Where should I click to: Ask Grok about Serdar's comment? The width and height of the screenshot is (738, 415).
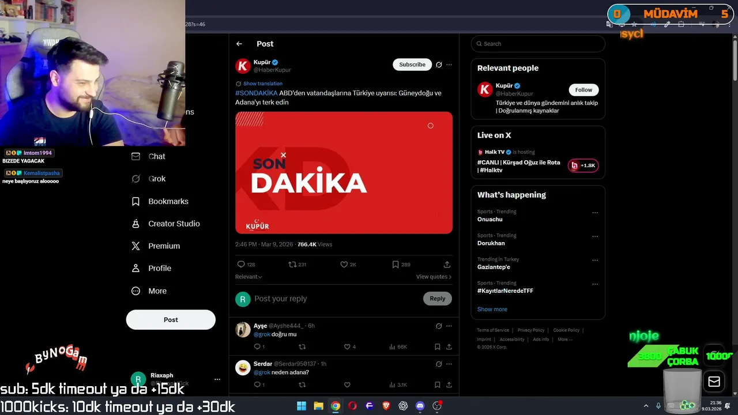[x=439, y=364]
